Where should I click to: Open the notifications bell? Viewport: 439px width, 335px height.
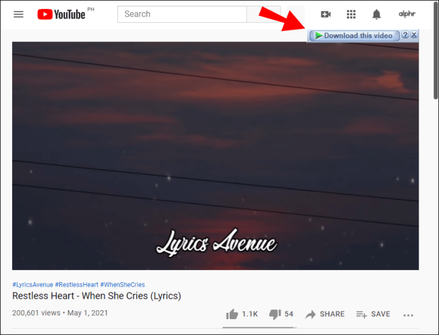coord(377,14)
